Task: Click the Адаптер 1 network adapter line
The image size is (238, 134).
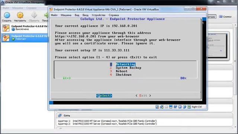Action: 107,121
